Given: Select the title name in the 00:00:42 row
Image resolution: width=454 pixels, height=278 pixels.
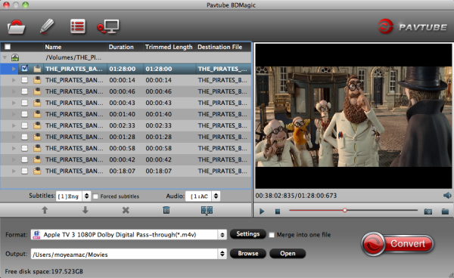Looking at the screenshot, I should pos(74,160).
